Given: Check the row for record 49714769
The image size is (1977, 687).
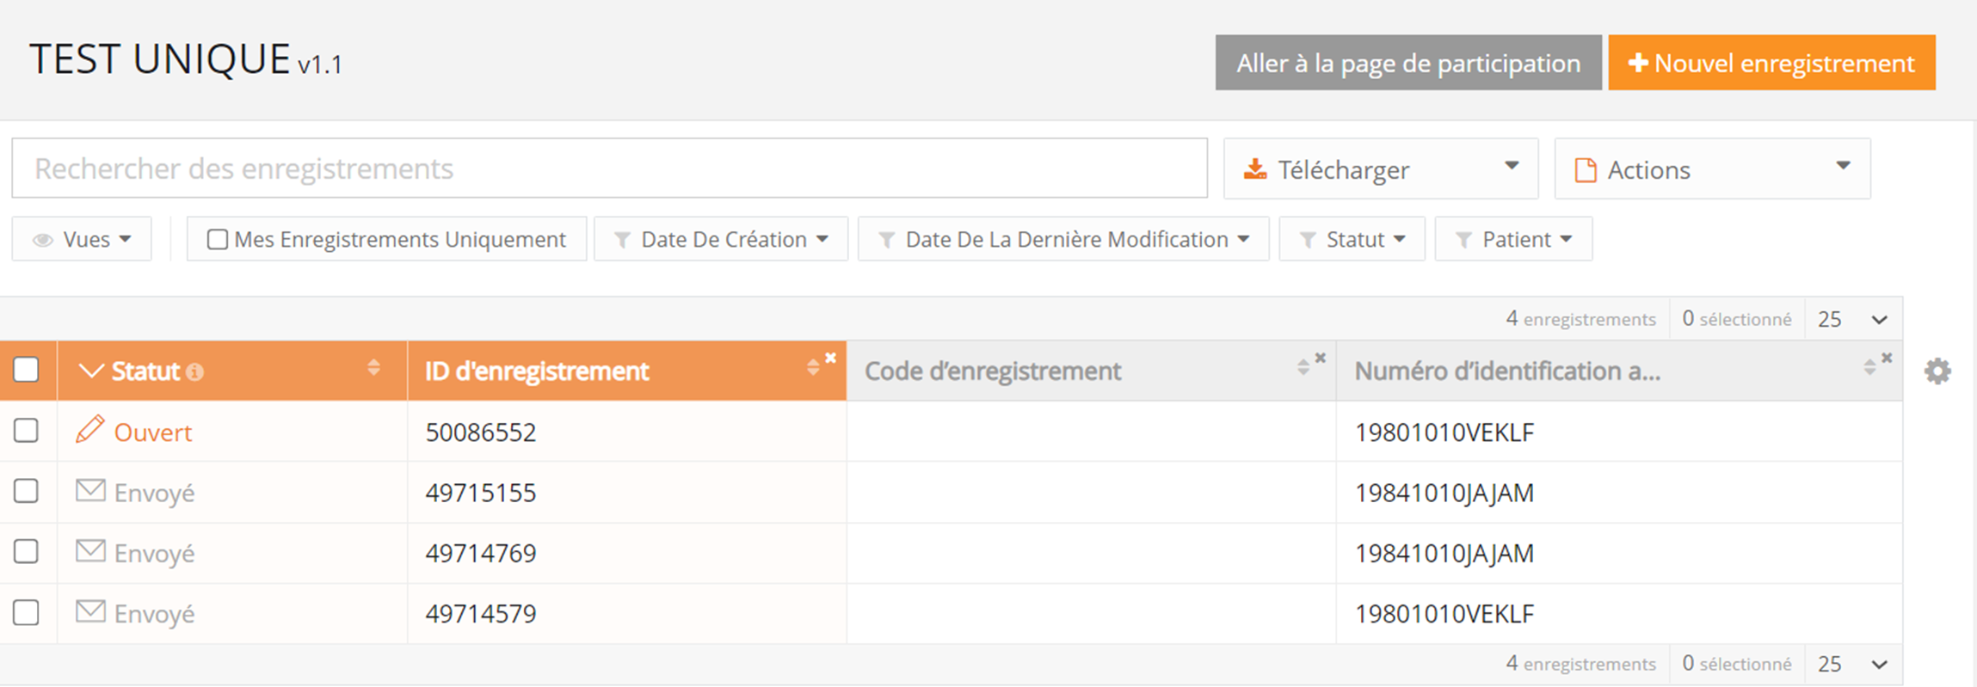Looking at the screenshot, I should coord(27,551).
